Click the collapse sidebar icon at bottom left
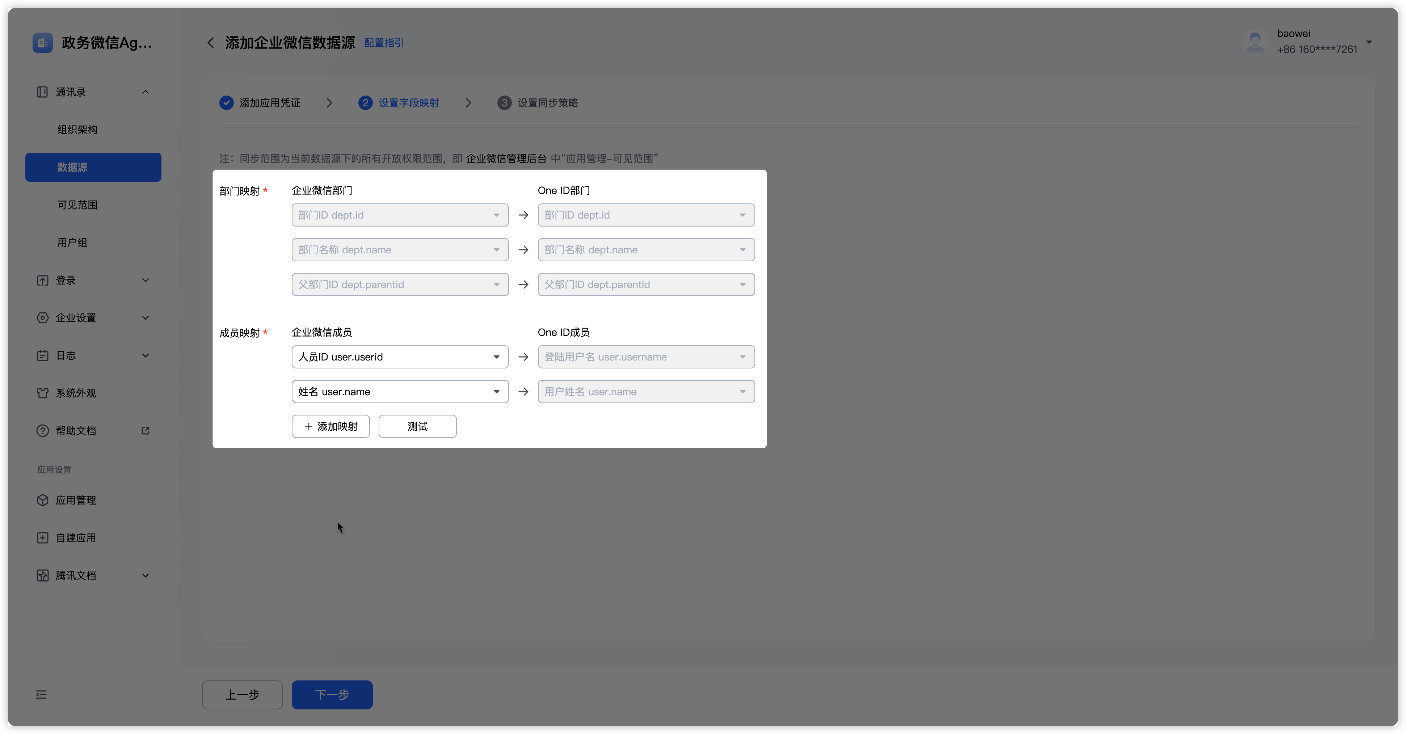1406x734 pixels. [42, 694]
